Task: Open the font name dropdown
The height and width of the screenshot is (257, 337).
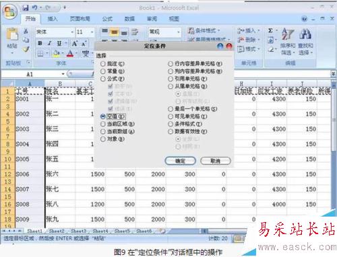Action: (x=72, y=32)
